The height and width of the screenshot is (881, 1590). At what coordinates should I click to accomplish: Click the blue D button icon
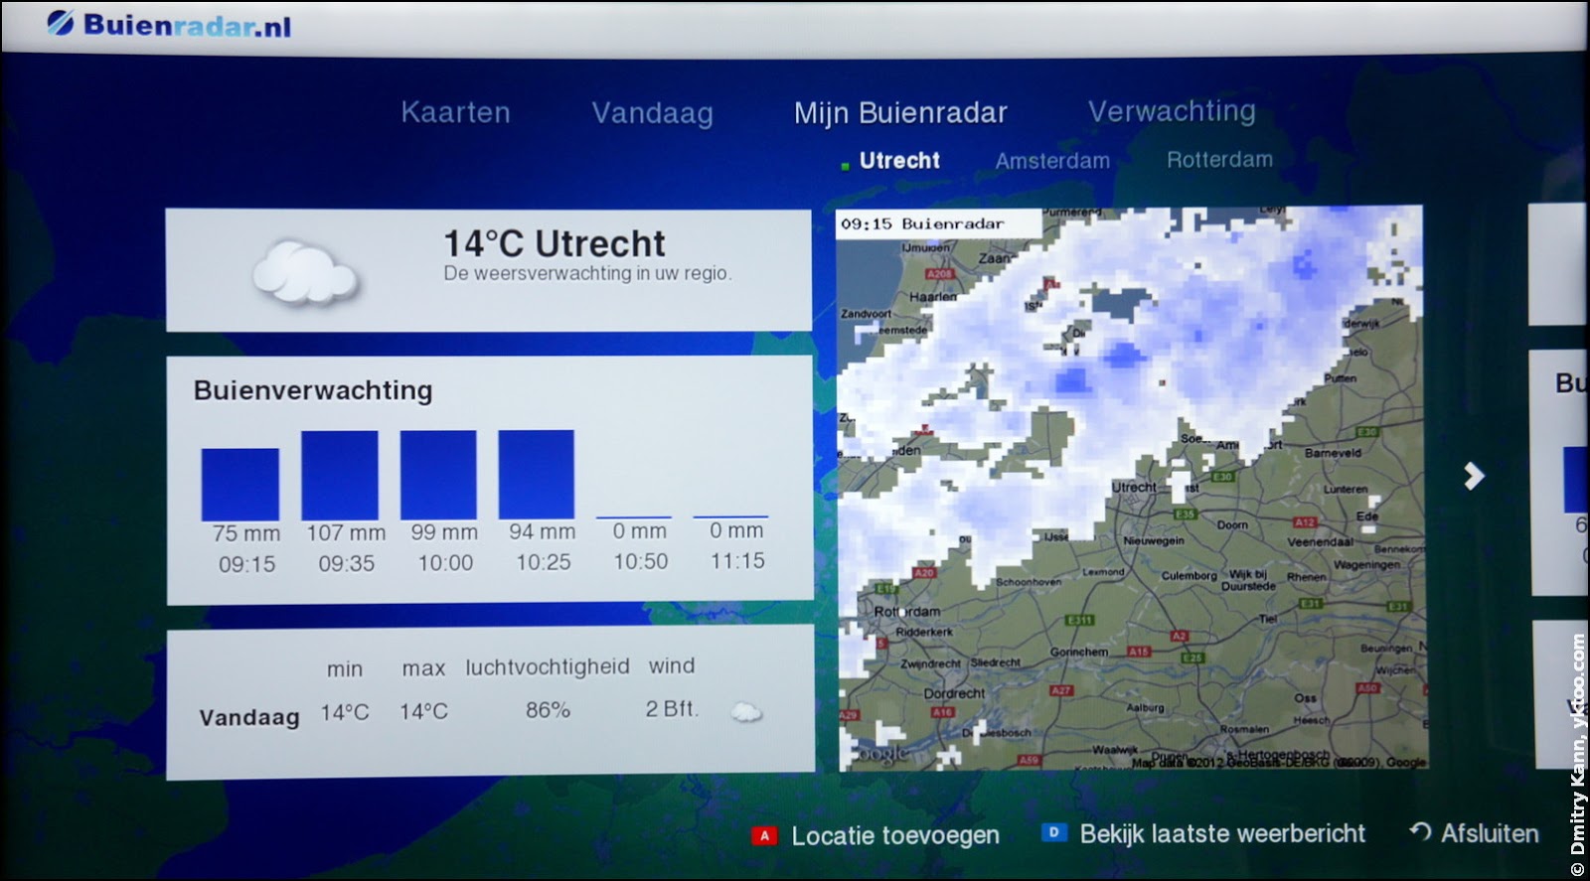(1053, 832)
